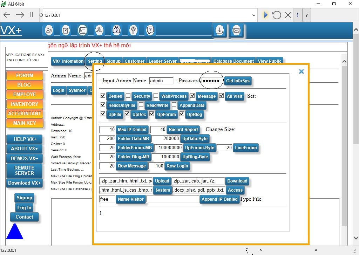Image resolution: width=359 pixels, height=255 pixels.
Task: Open the ID card icon on the toolbar
Action: tap(83, 30)
